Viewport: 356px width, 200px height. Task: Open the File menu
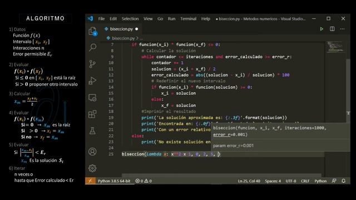(101, 19)
